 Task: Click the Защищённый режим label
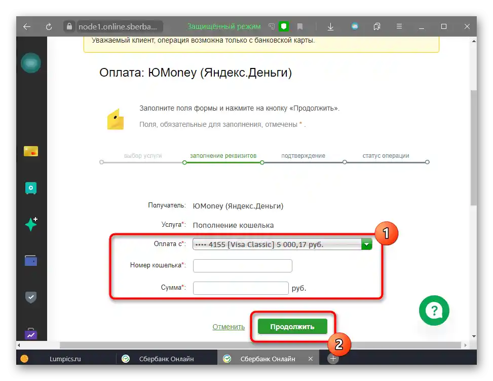(224, 26)
